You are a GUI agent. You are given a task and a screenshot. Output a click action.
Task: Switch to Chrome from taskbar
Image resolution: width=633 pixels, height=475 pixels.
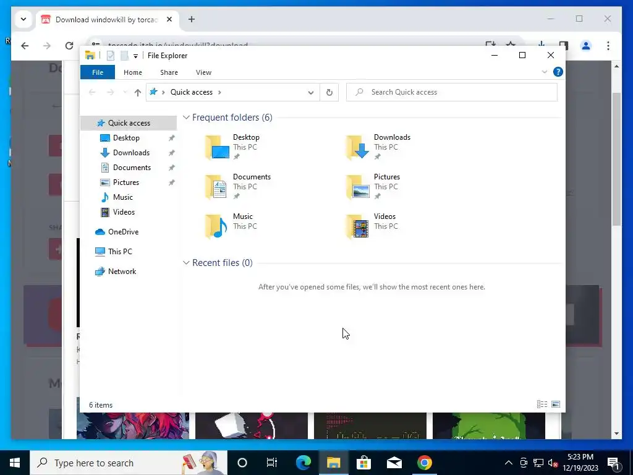point(424,463)
